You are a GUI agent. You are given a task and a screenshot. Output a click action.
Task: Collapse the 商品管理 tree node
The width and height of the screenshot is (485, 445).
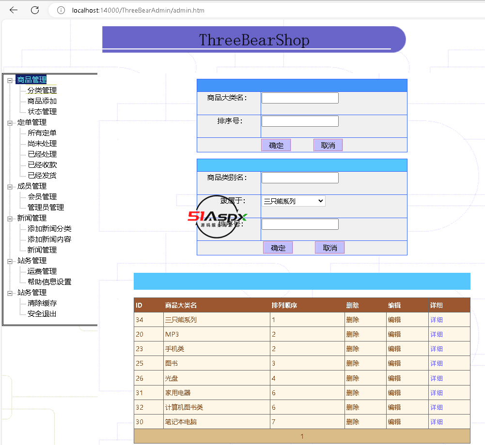10,80
